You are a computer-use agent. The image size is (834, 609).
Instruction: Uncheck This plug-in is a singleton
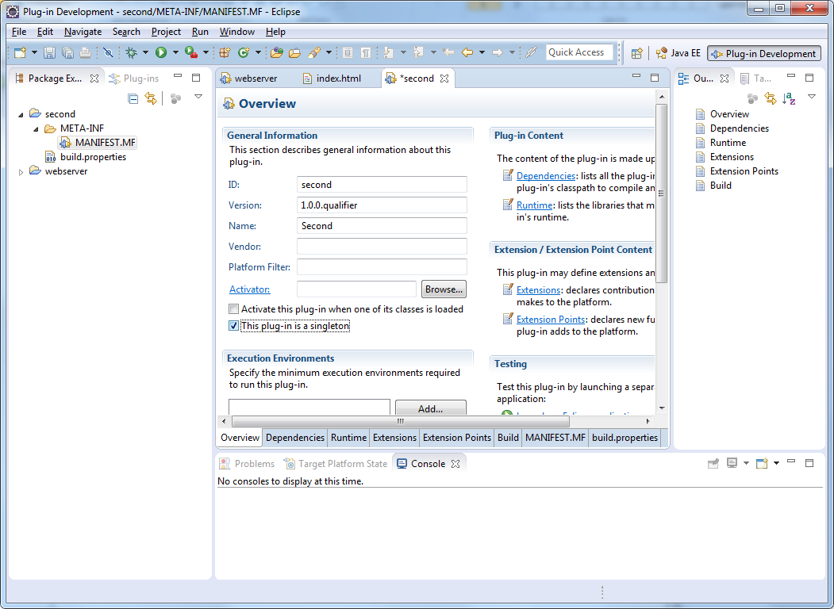point(233,326)
